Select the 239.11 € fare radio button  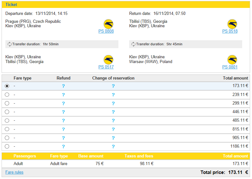[7, 94]
